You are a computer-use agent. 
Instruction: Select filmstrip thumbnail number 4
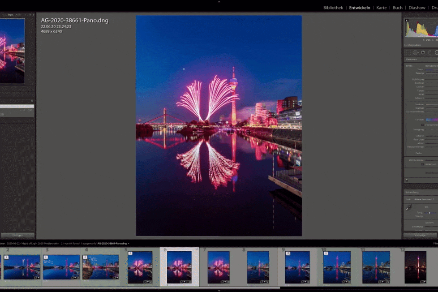tap(101, 267)
